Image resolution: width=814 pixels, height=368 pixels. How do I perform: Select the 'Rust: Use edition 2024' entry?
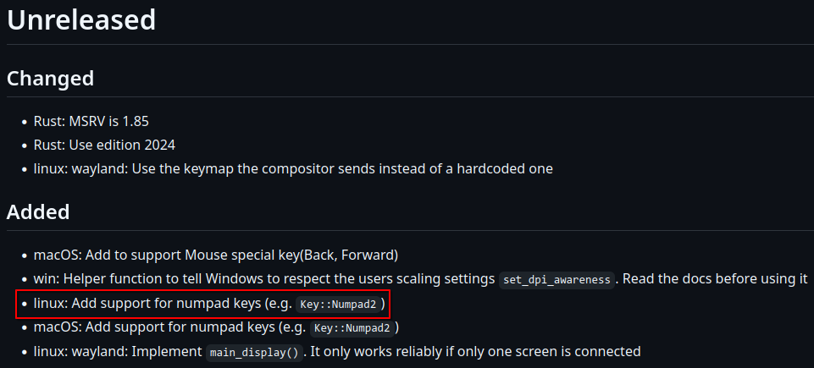coord(104,145)
